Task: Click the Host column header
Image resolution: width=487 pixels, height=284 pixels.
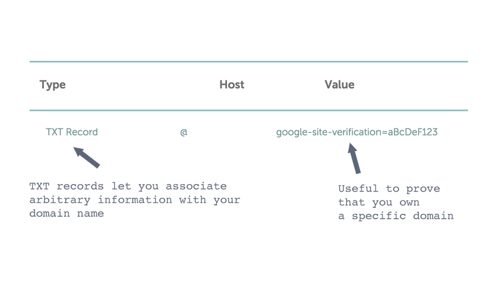Action: point(232,84)
